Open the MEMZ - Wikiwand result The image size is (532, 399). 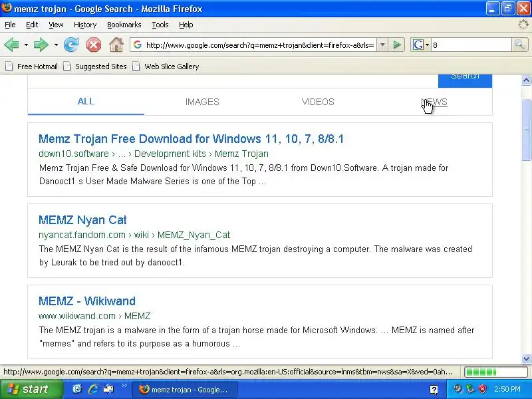click(x=87, y=301)
